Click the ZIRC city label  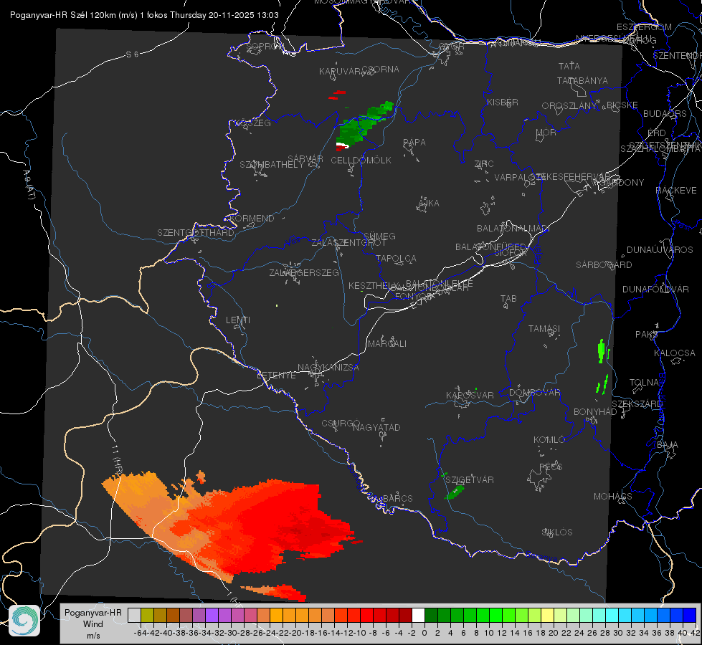tap(484, 164)
